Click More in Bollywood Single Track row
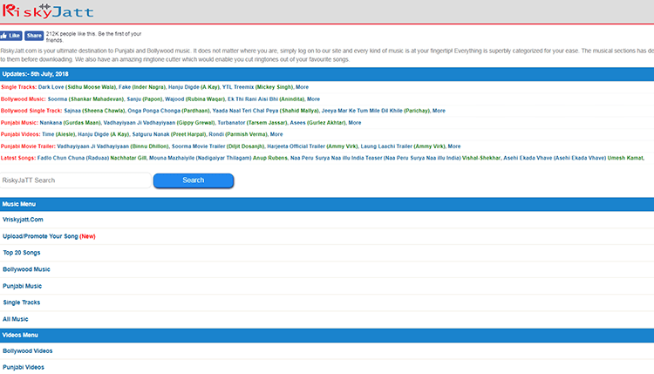Viewport: 654px width, 374px height. coord(439,111)
